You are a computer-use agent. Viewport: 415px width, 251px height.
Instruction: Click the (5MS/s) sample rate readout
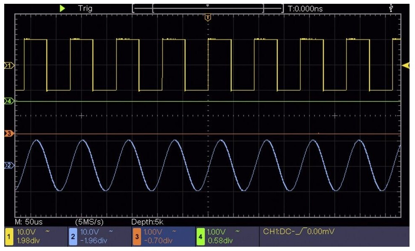tap(89, 221)
